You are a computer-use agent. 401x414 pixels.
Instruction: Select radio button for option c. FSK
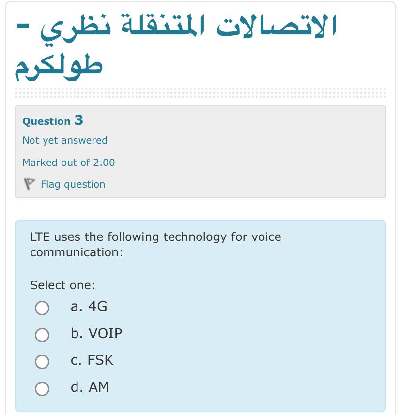(43, 361)
